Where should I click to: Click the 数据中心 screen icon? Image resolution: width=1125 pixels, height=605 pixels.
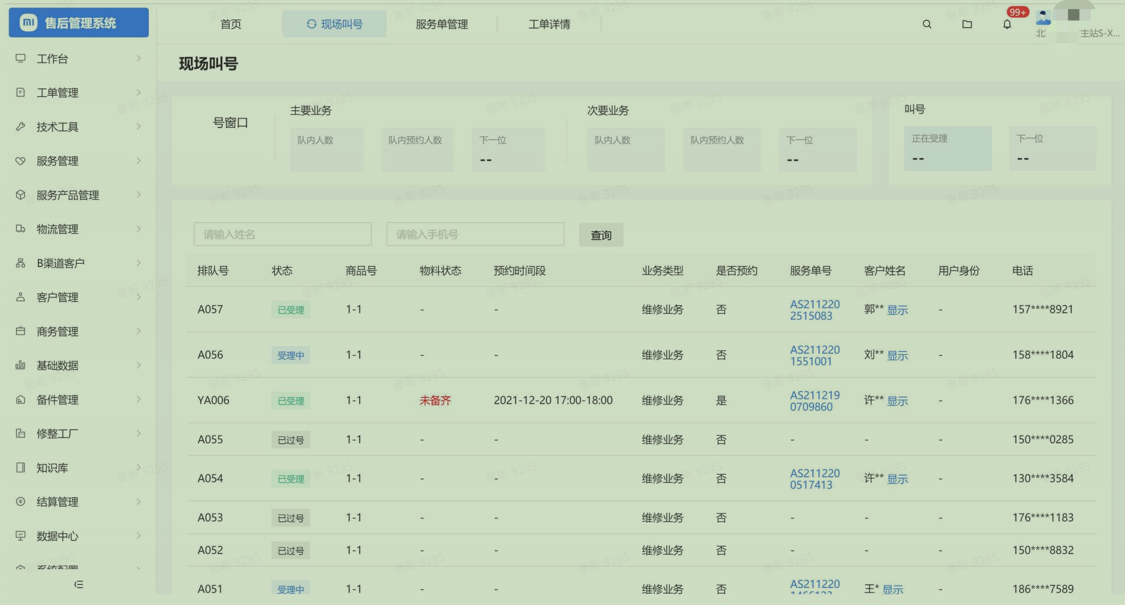(x=21, y=535)
